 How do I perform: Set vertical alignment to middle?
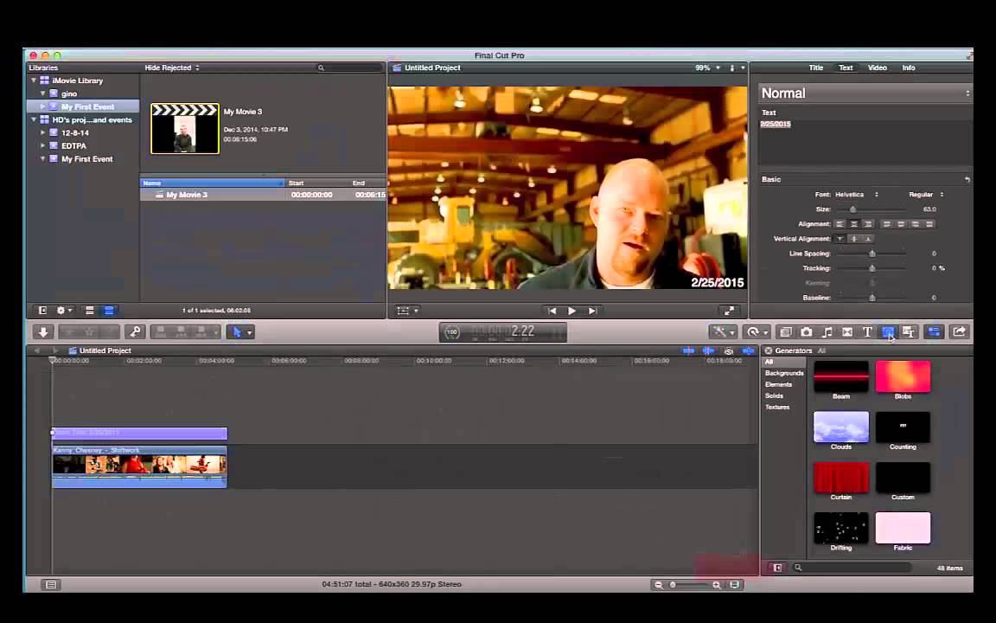pyautogui.click(x=853, y=239)
